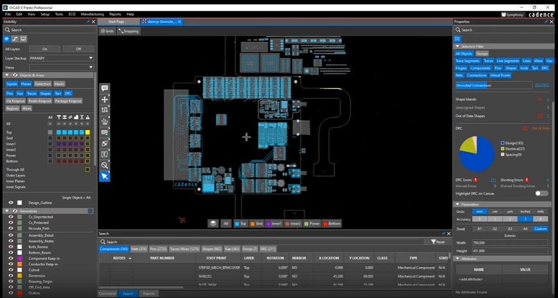Switch to the Command tab at bottom

107,294
